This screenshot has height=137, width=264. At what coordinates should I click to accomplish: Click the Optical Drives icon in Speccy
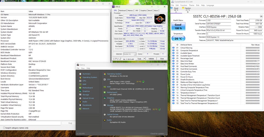[x=80, y=98]
